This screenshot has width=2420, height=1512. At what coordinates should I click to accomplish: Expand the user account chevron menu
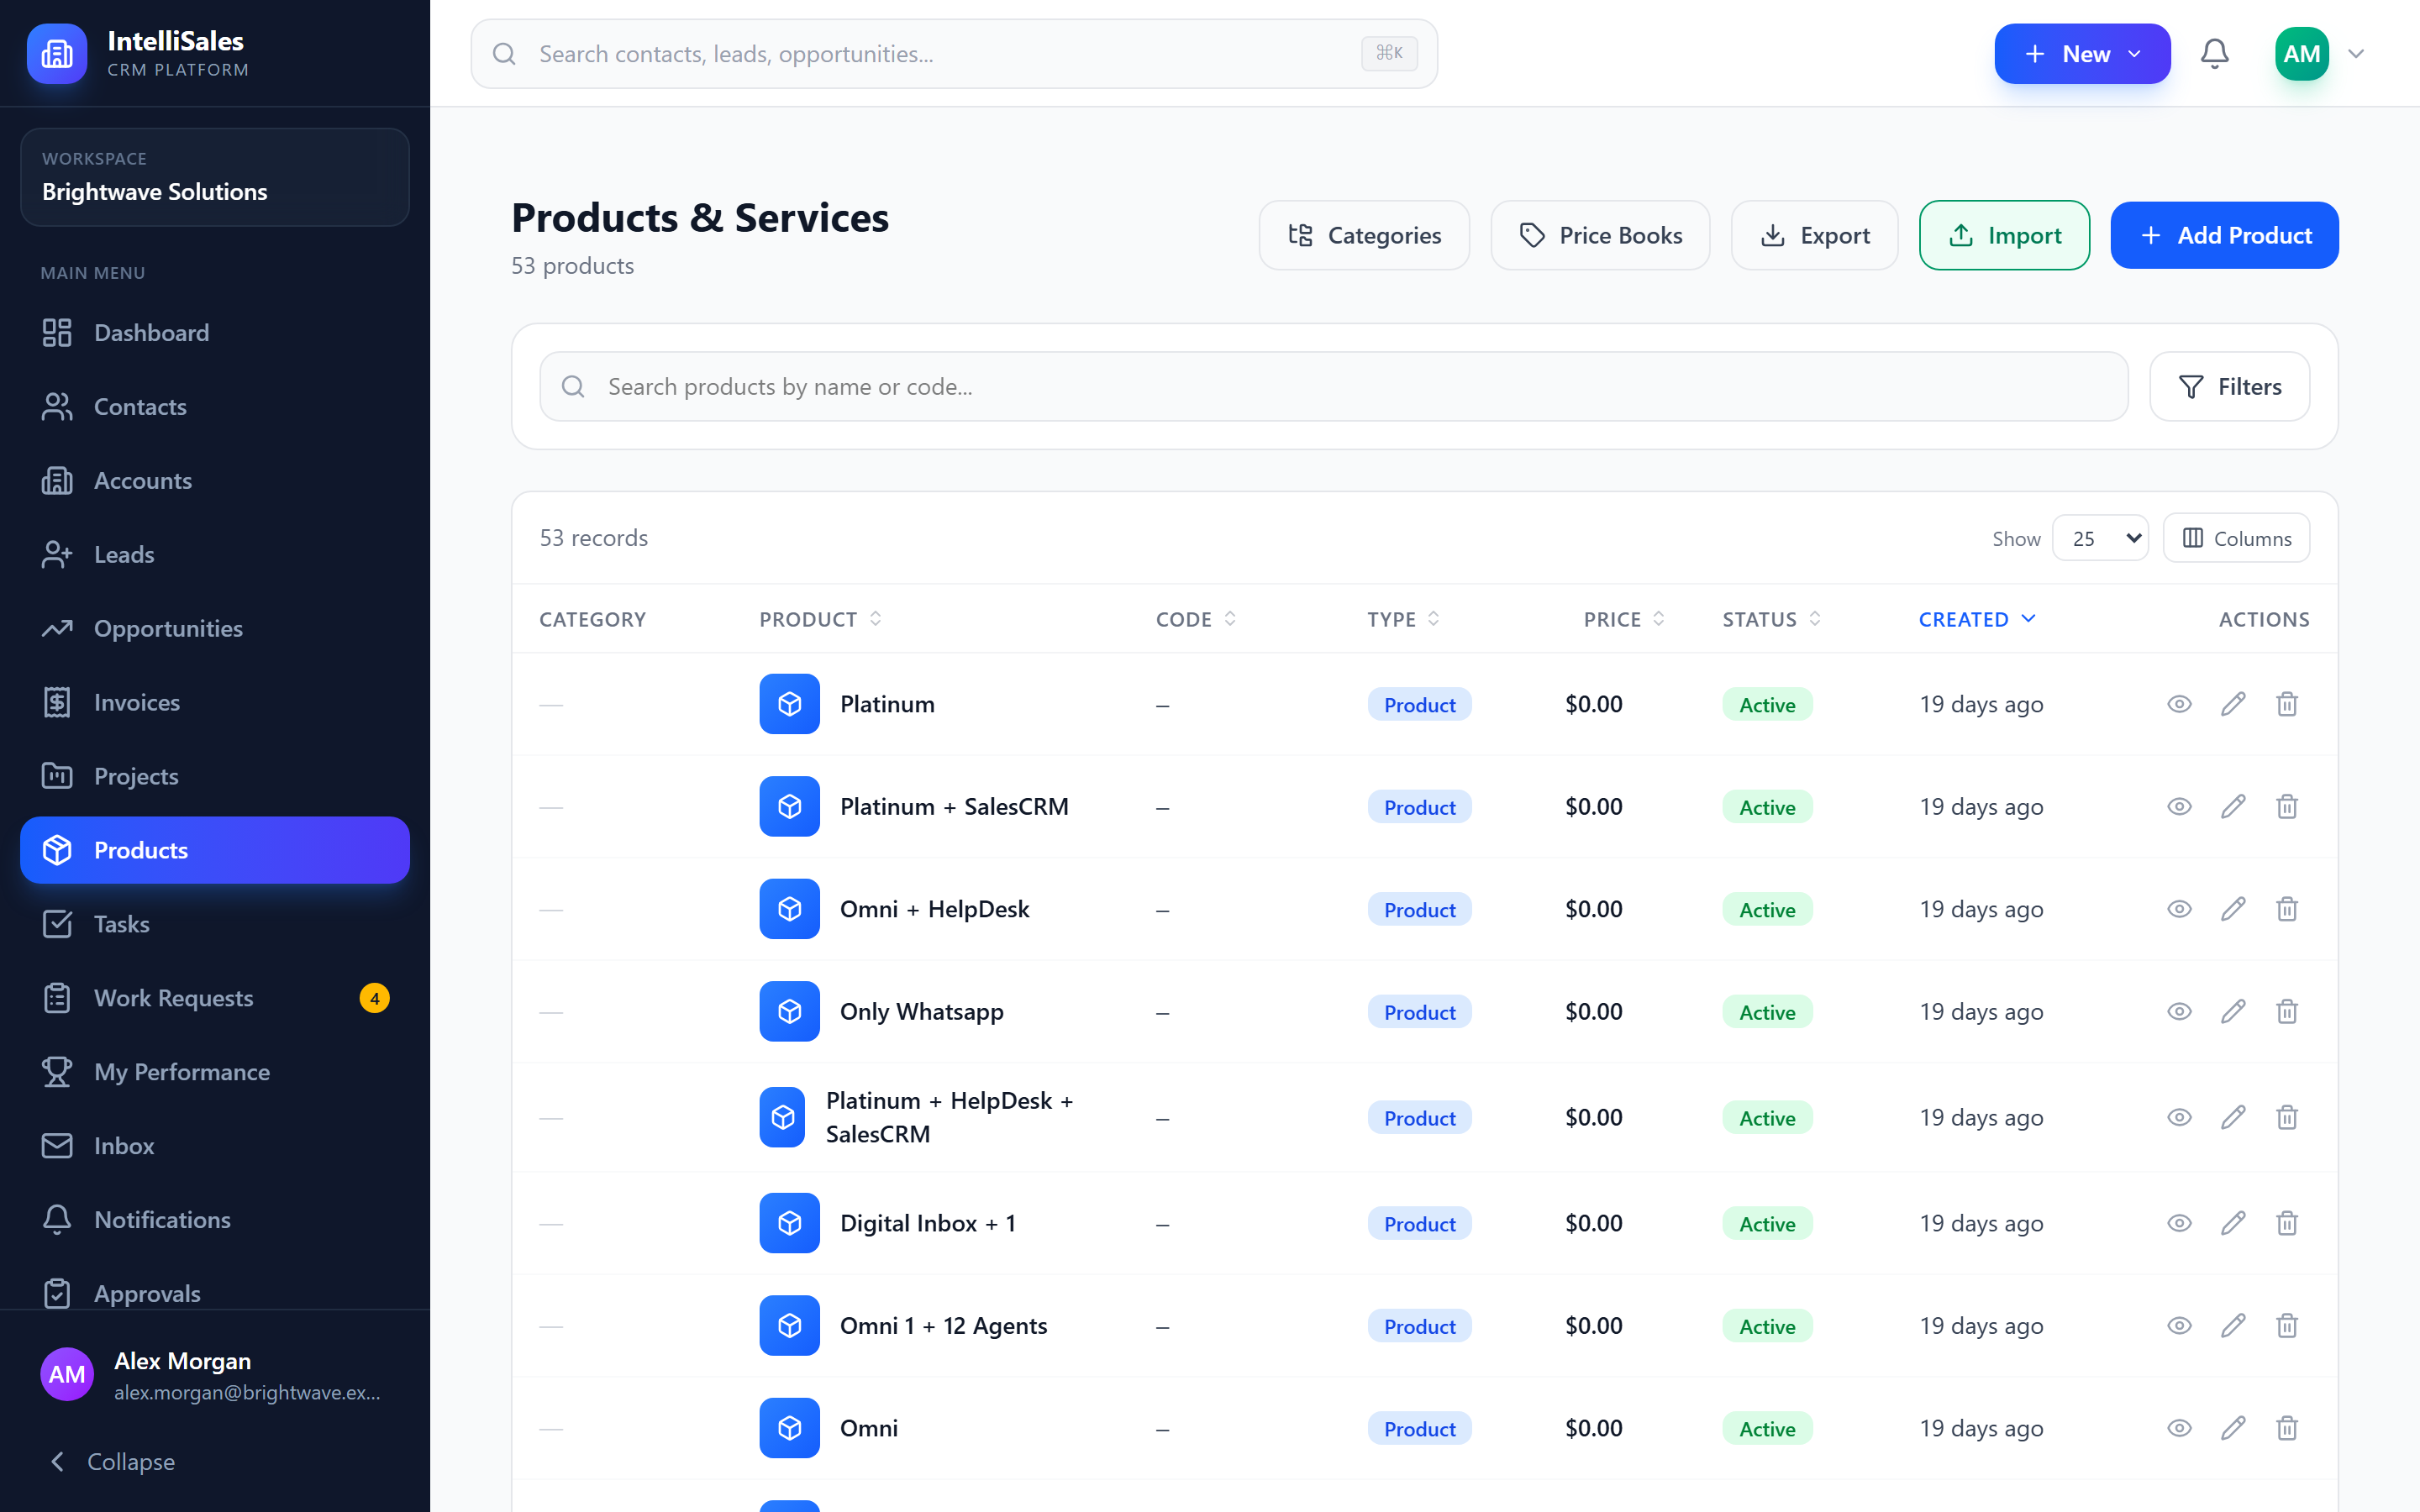tap(2356, 54)
